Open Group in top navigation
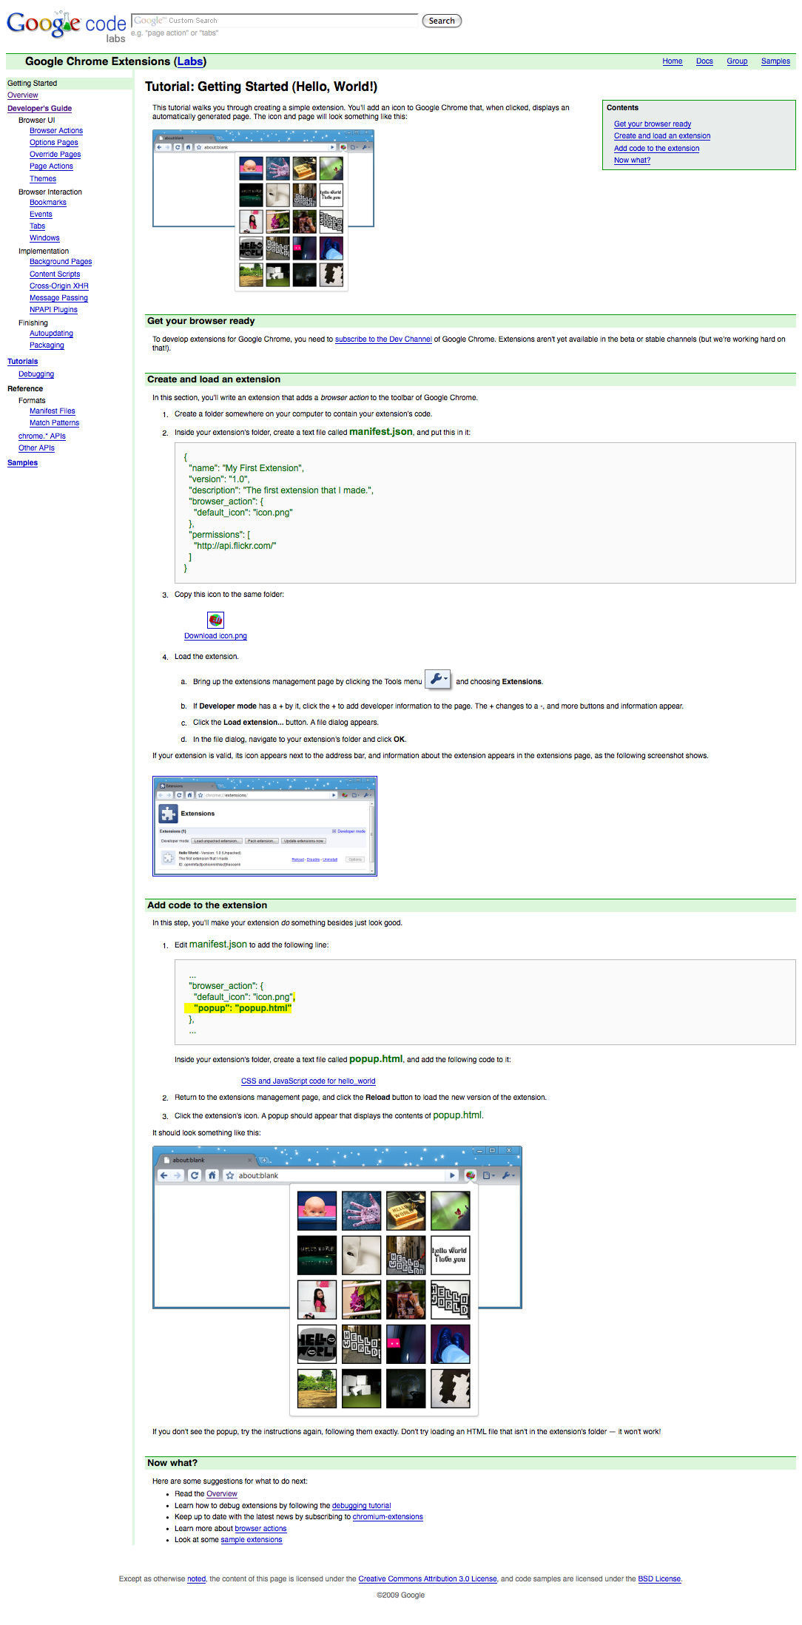This screenshot has width=802, height=1625. (x=737, y=61)
